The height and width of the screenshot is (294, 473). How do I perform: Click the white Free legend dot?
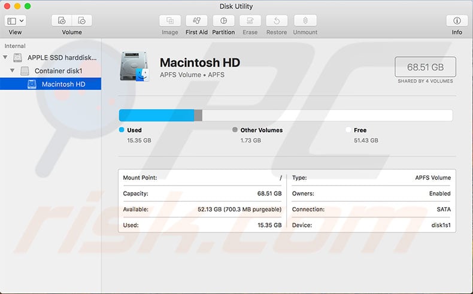click(348, 130)
